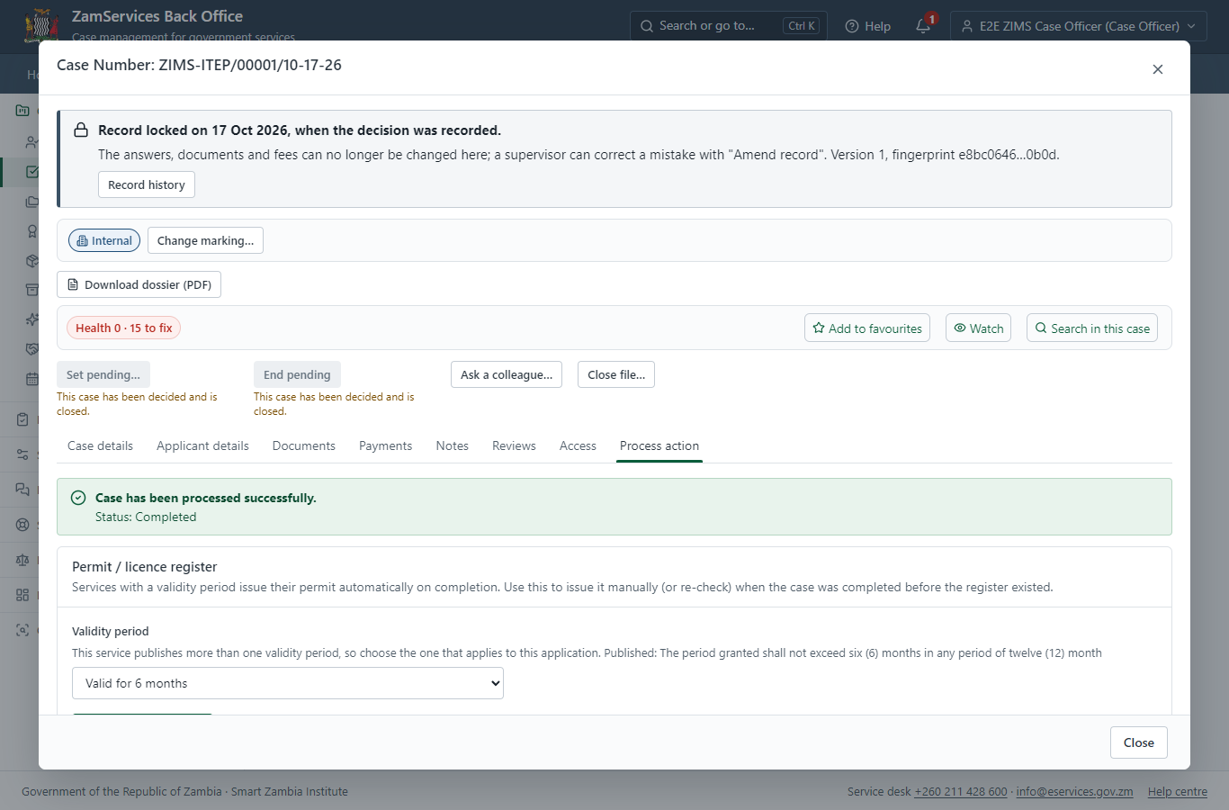Open the Payments tab
1229x810 pixels.
tap(385, 445)
